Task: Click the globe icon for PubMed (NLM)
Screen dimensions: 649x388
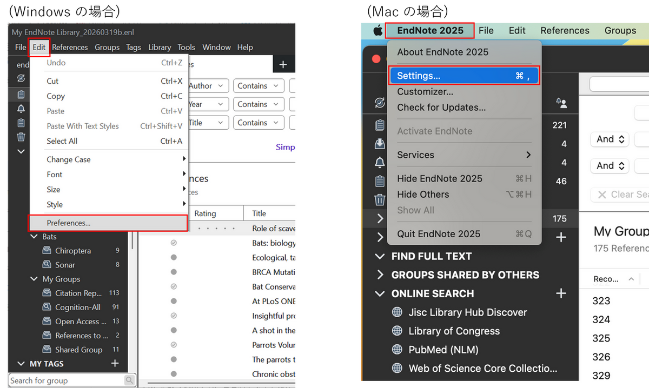Action: tap(397, 350)
